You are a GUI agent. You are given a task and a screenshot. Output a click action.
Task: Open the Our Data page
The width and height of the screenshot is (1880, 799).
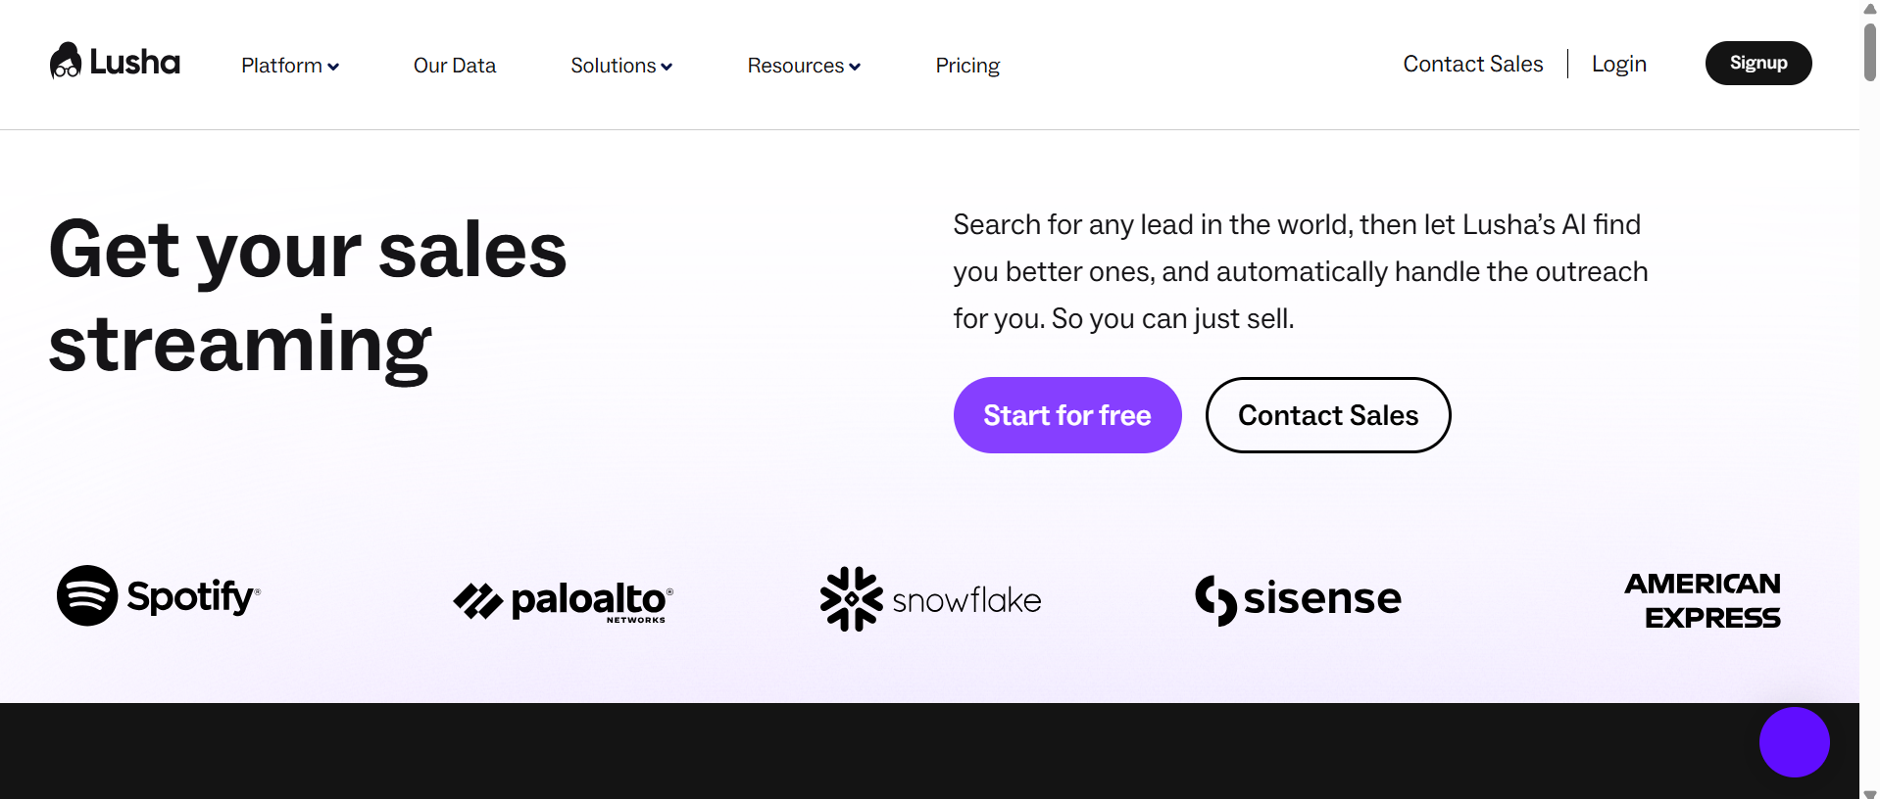click(455, 66)
